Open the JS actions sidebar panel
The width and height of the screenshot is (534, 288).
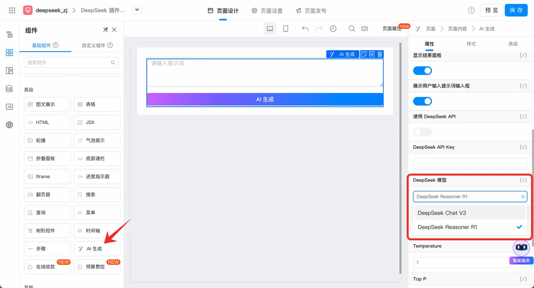(10, 107)
